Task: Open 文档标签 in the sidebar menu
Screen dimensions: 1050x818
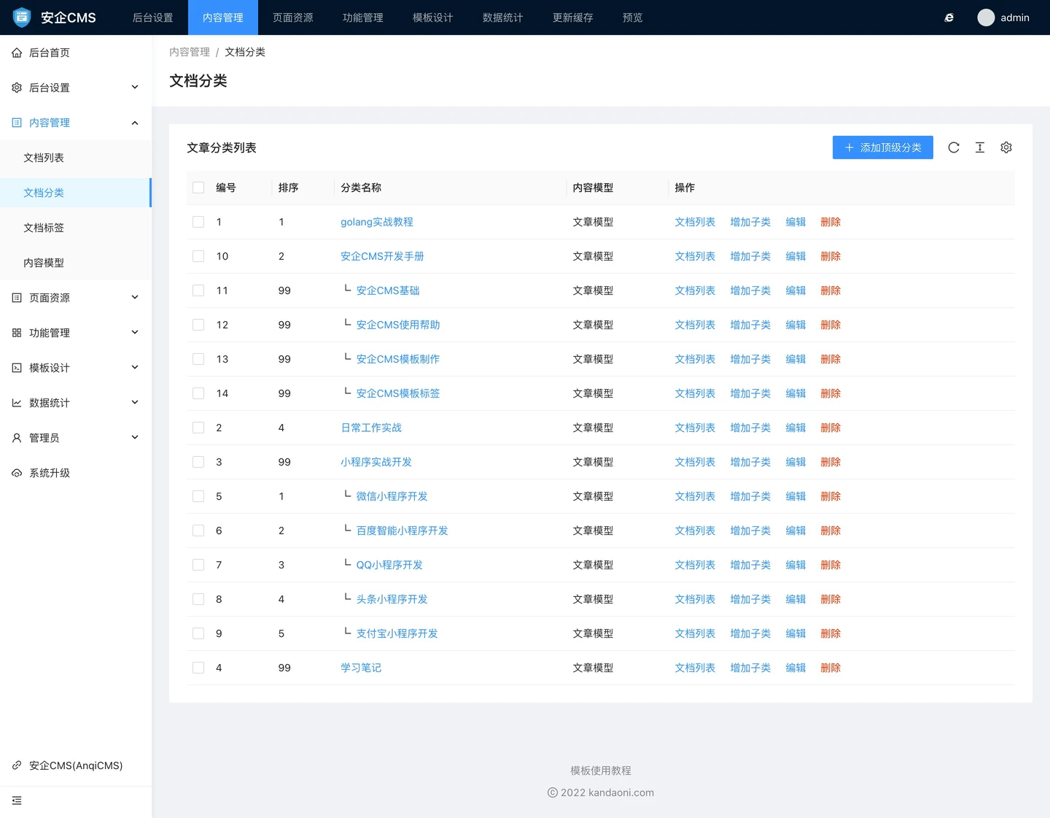Action: 44,228
